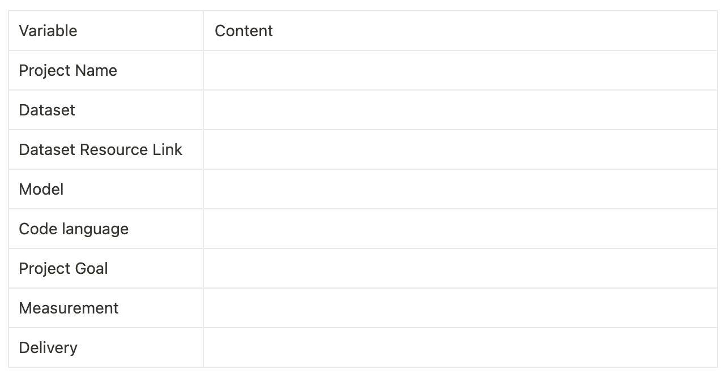726x378 pixels.
Task: Click the Dataset Resource Link label
Action: pyautogui.click(x=100, y=149)
